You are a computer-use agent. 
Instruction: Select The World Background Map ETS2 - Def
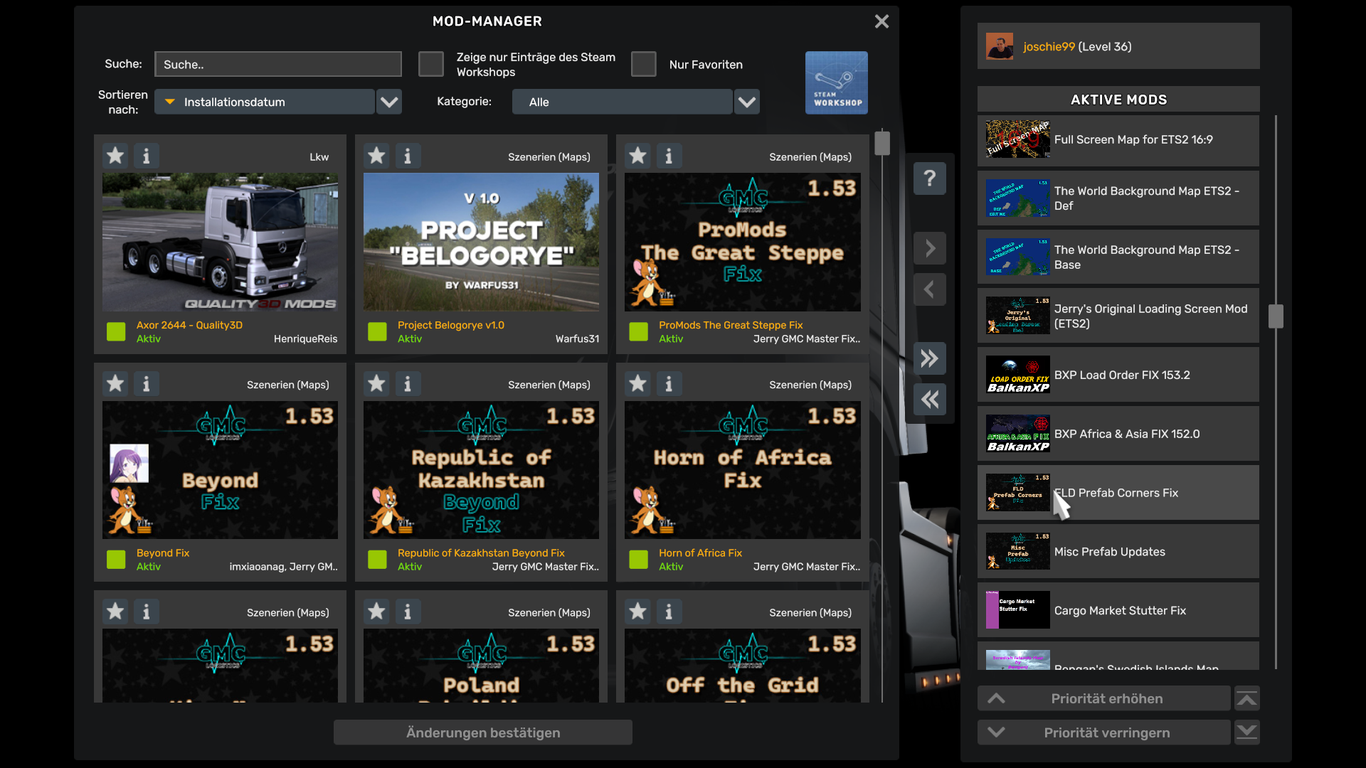tap(1118, 198)
